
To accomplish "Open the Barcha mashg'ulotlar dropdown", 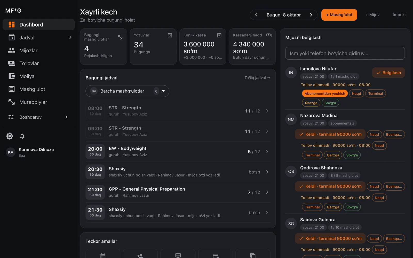I will pyautogui.click(x=127, y=91).
